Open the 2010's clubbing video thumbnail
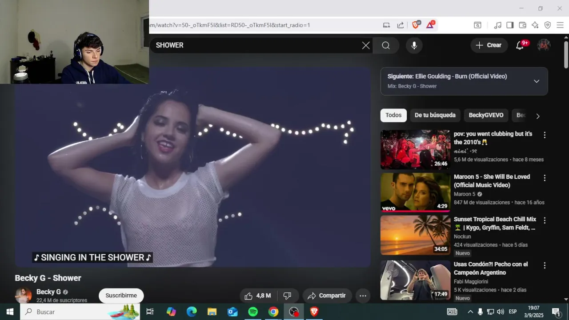Viewport: 569px width, 320px height. click(x=415, y=149)
